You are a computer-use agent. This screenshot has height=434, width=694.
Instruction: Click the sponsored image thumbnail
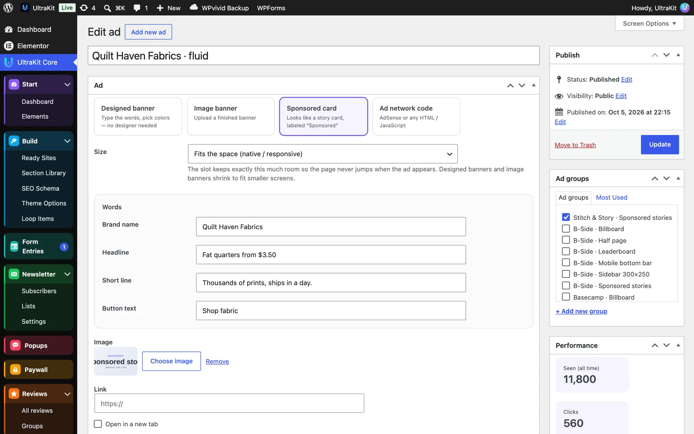(116, 361)
